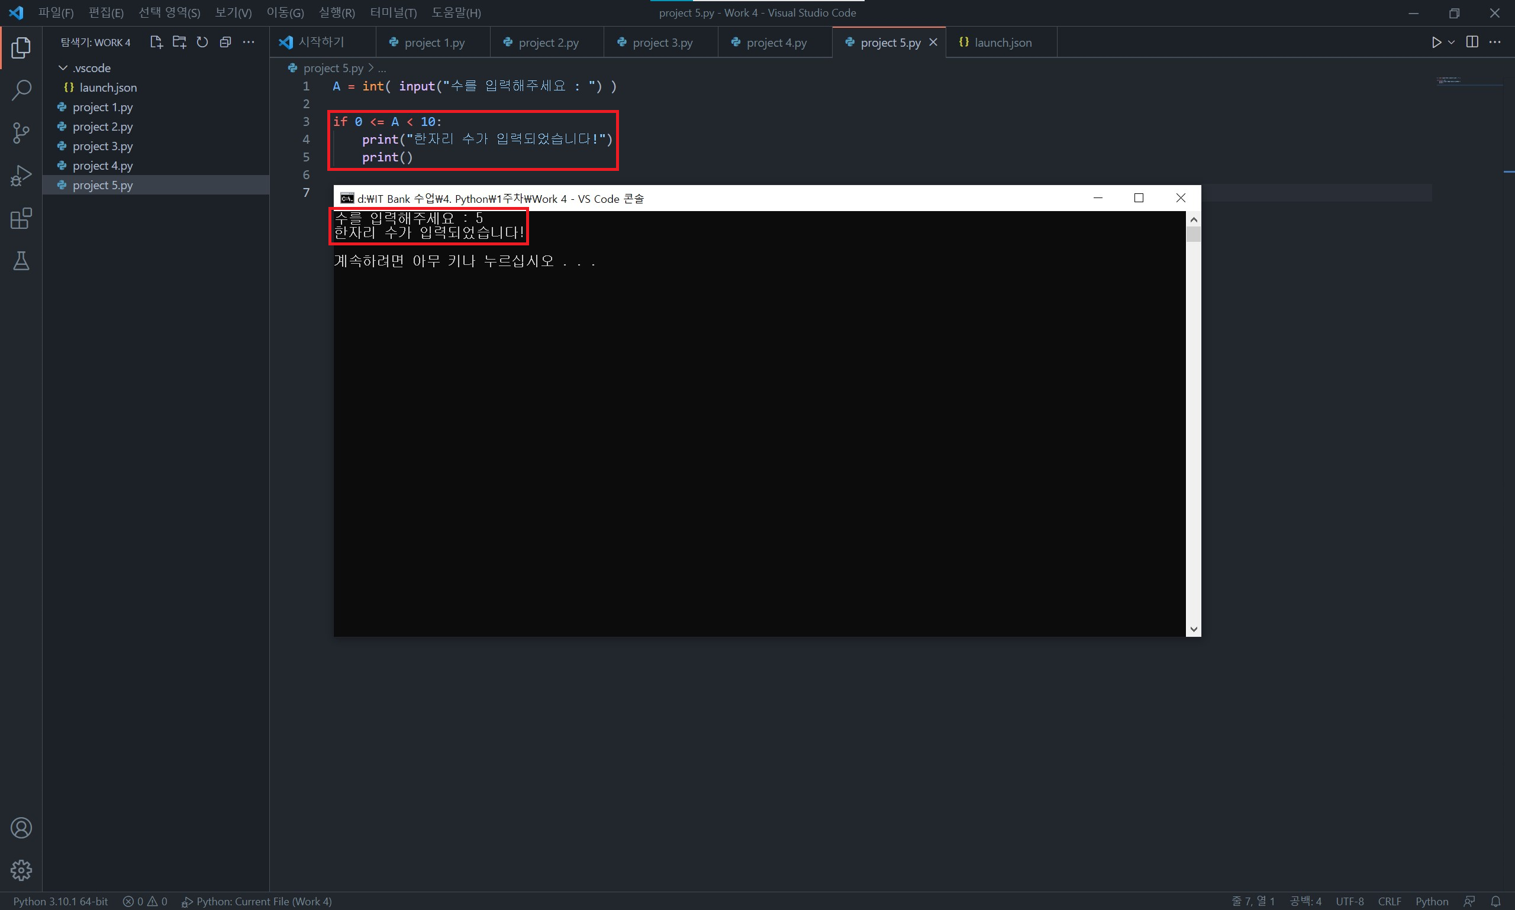The height and width of the screenshot is (910, 1515).
Task: Click CRLF line ending indicator
Action: 1388,901
